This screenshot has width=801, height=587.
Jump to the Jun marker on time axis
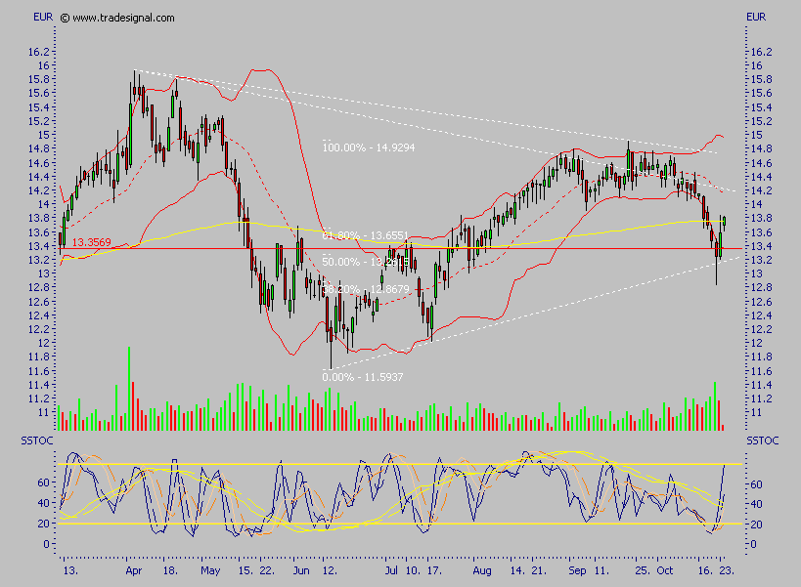click(x=300, y=567)
